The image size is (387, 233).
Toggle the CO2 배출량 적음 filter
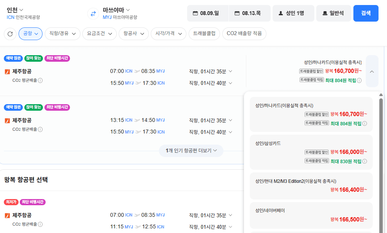[x=244, y=34]
